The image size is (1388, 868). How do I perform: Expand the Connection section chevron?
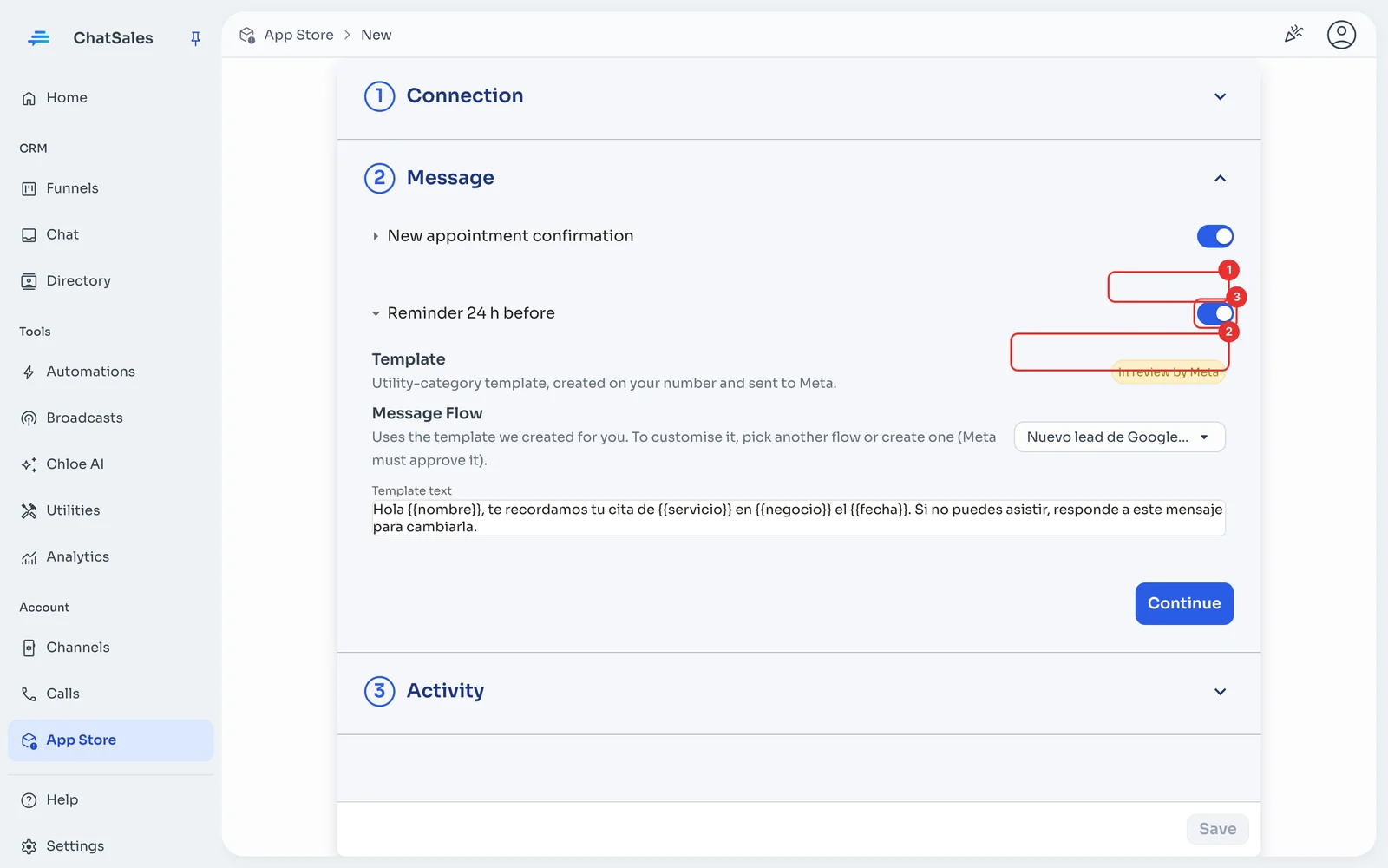pyautogui.click(x=1220, y=96)
